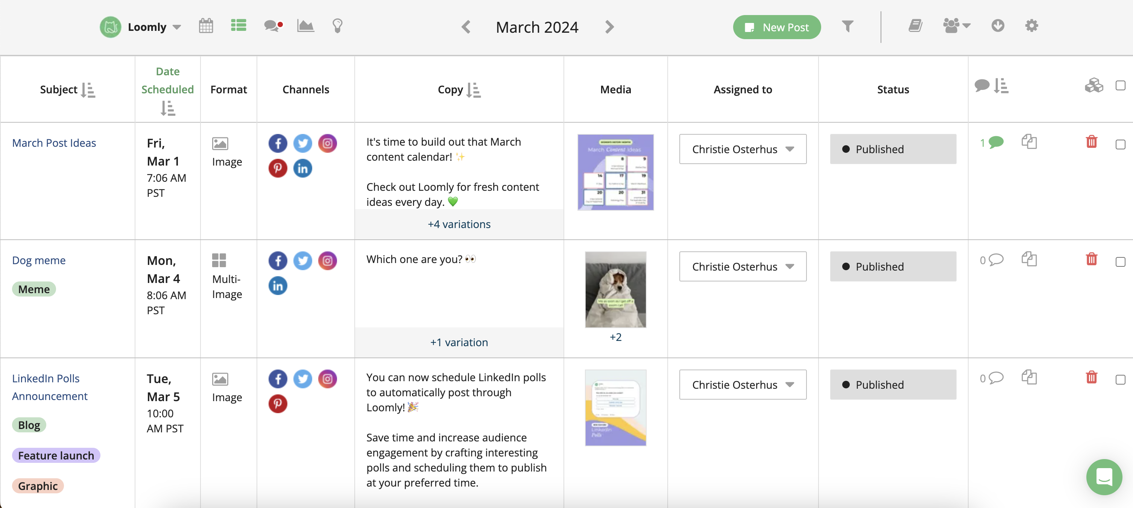Image resolution: width=1133 pixels, height=508 pixels.
Task: Open the Dog meme media thumbnail
Action: click(615, 289)
